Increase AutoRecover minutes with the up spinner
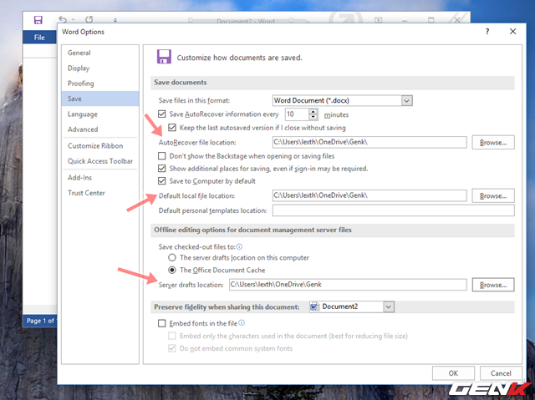The image size is (535, 400). click(313, 111)
